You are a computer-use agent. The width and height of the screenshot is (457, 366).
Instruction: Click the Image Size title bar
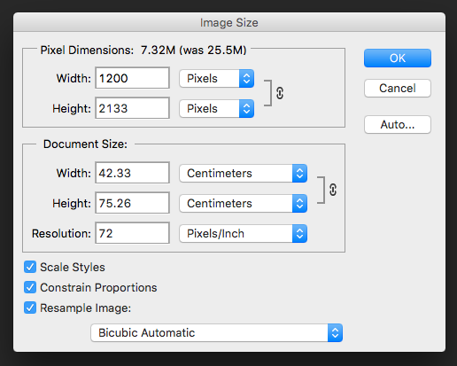pos(229,22)
